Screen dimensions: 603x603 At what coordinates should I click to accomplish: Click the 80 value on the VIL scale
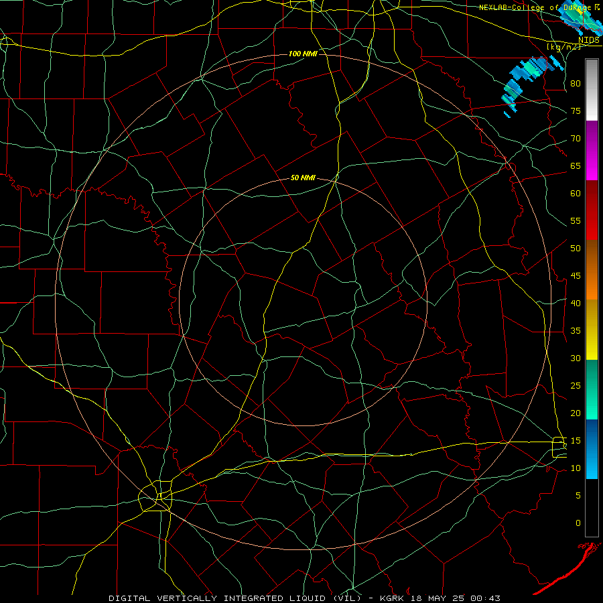point(576,84)
